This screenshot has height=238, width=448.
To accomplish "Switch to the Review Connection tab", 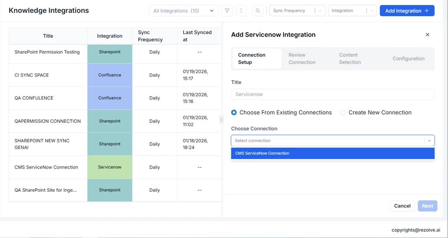I will (x=302, y=59).
